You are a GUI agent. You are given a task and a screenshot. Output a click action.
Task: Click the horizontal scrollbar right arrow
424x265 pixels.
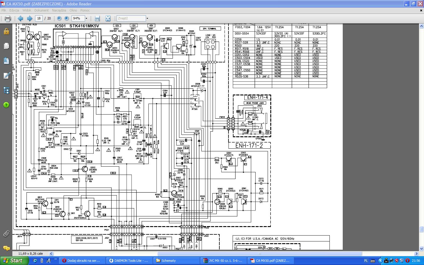(x=417, y=254)
